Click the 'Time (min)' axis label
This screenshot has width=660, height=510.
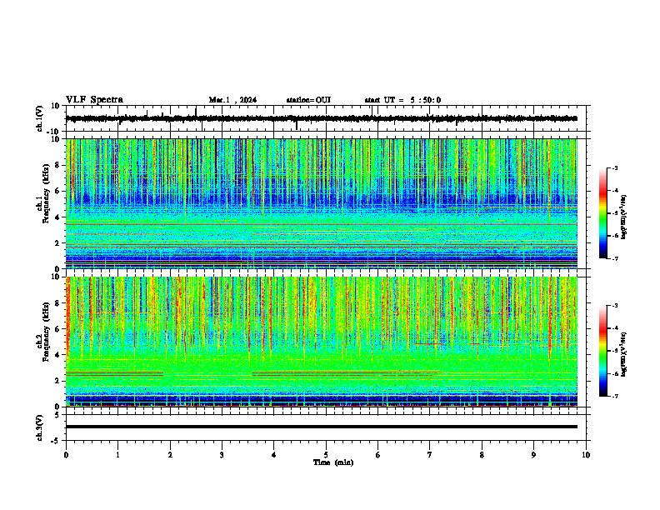(x=333, y=462)
